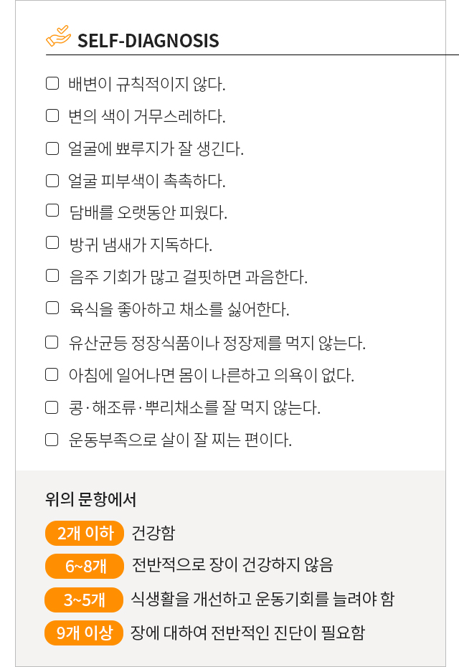This screenshot has width=459, height=667.
Task: Click the '위의 문항에서' result heading
Action: point(90,499)
